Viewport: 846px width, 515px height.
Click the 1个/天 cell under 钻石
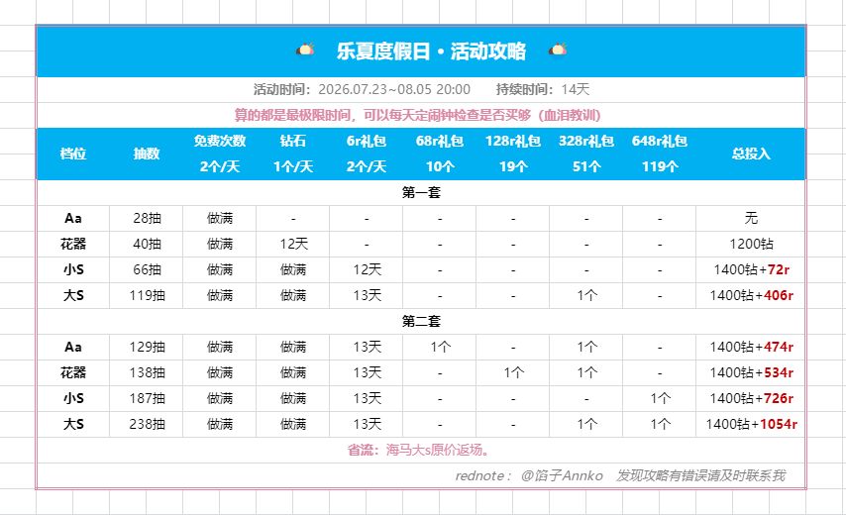pyautogui.click(x=293, y=166)
